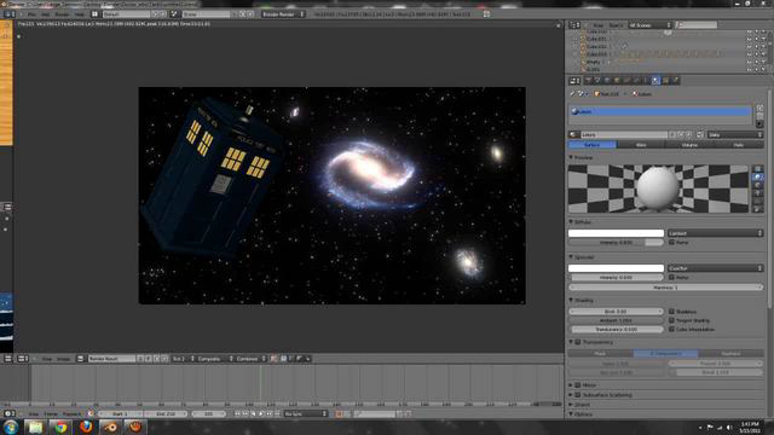The image size is (774, 435).
Task: Switch to the Volume material type tab
Action: pos(690,145)
